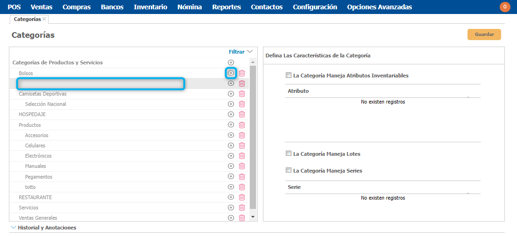Expand Historial y Anotaciones section
The image size is (517, 236).
(x=13, y=228)
